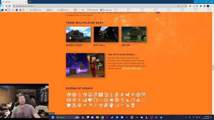Image resolution: width=214 pixels, height=120 pixels.
Task: Open the Double Cross map thumbnail
Action: coord(78,34)
